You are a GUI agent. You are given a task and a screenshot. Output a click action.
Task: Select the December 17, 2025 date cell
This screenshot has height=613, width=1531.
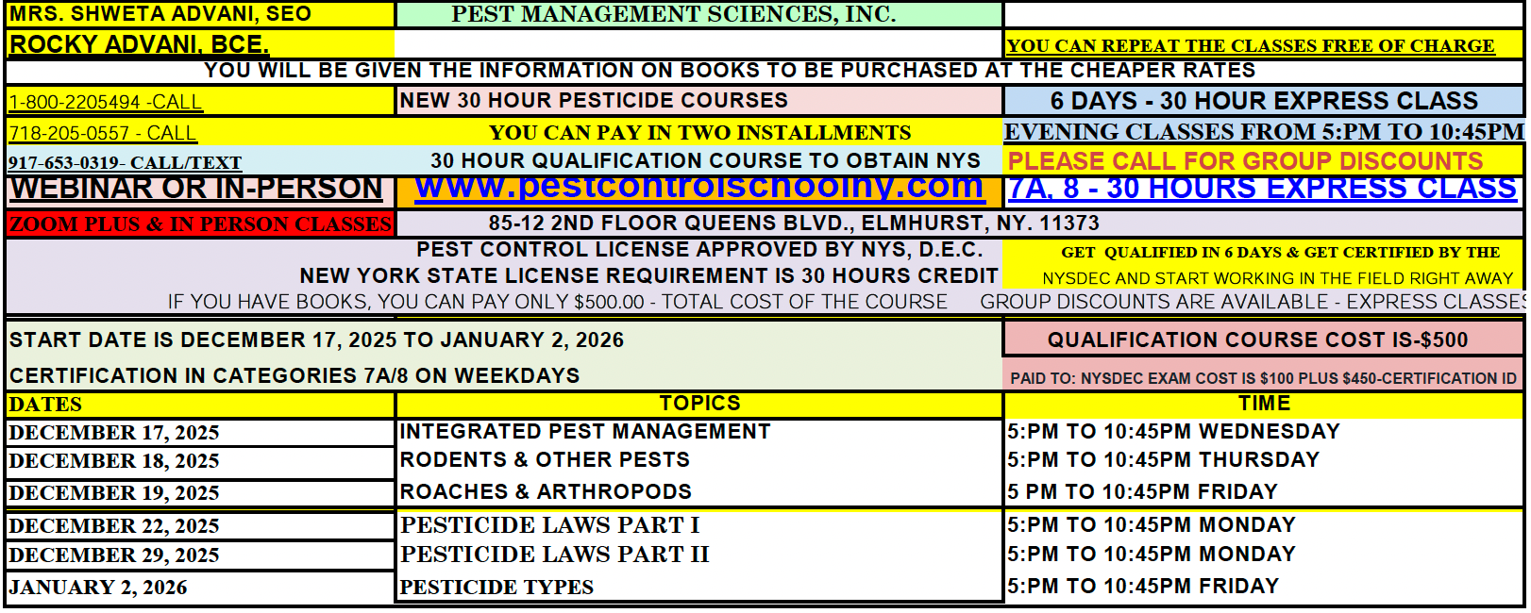[200, 433]
